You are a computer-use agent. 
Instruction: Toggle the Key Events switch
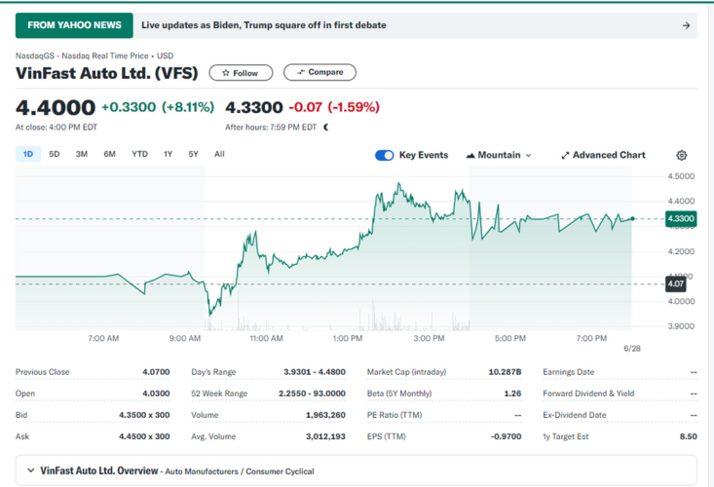(385, 155)
